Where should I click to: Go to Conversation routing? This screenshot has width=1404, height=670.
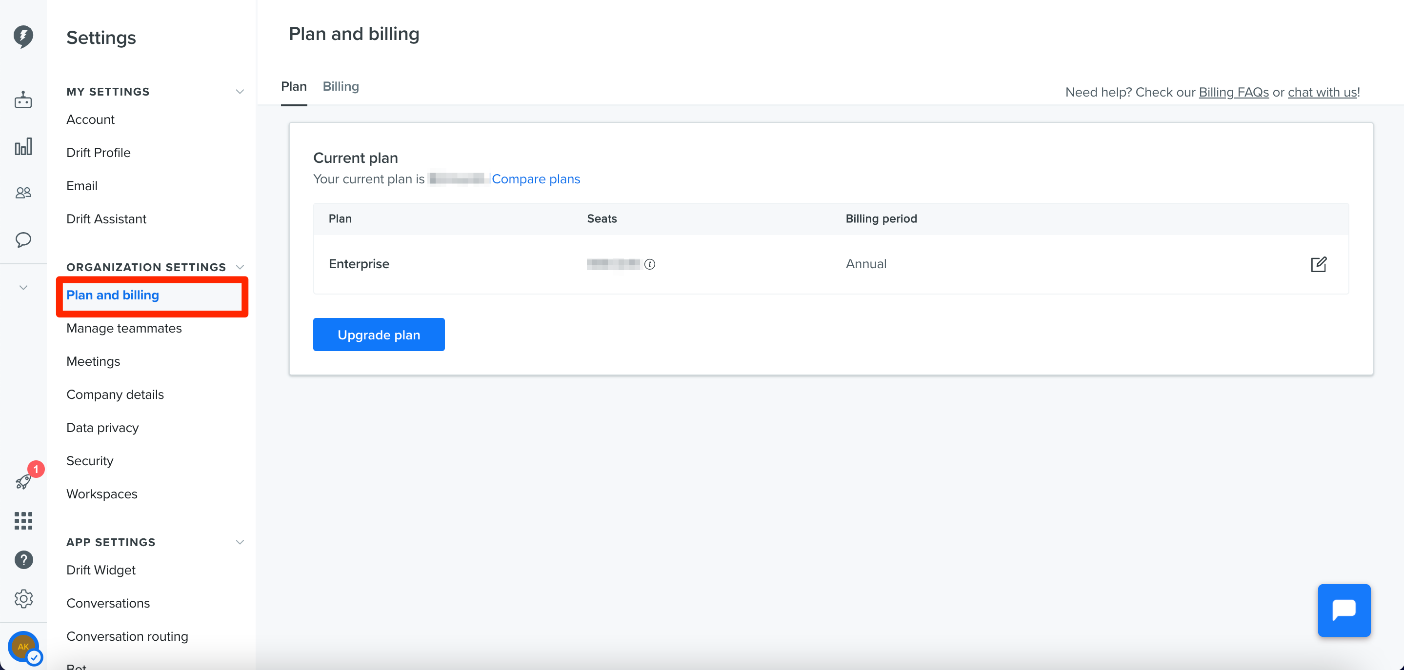(x=127, y=636)
